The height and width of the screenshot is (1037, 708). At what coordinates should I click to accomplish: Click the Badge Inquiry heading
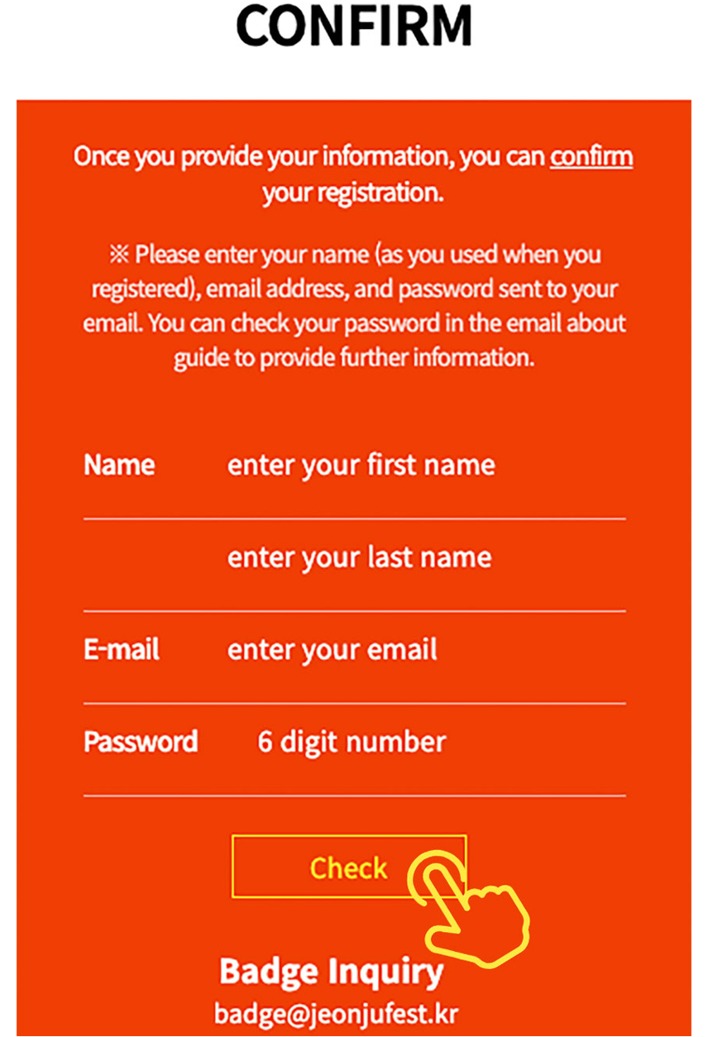(x=331, y=972)
